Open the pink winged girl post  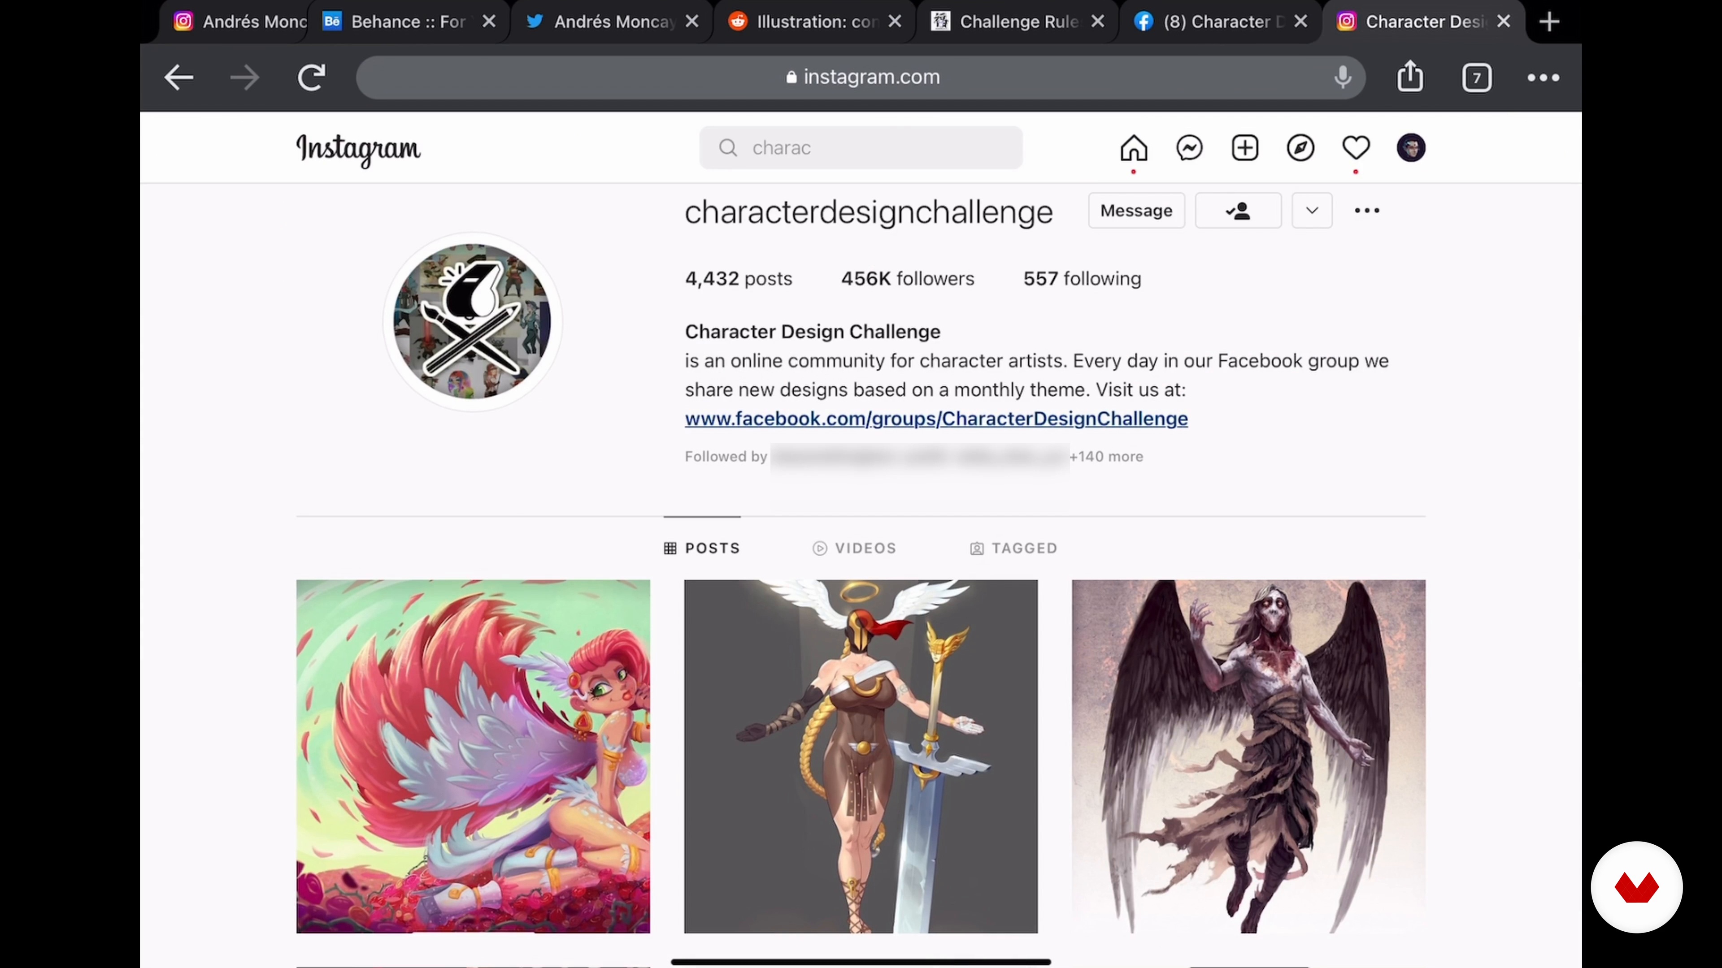473,756
